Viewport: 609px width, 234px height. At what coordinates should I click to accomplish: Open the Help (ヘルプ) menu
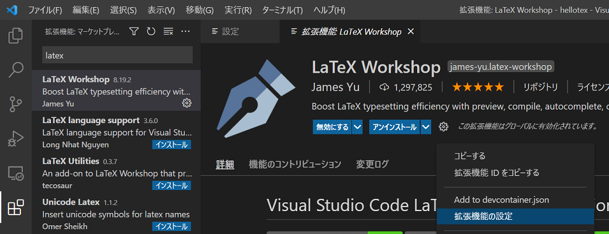click(x=329, y=10)
